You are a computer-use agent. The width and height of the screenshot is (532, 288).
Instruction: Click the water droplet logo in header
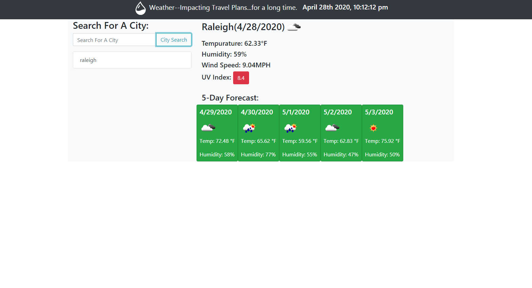[140, 8]
